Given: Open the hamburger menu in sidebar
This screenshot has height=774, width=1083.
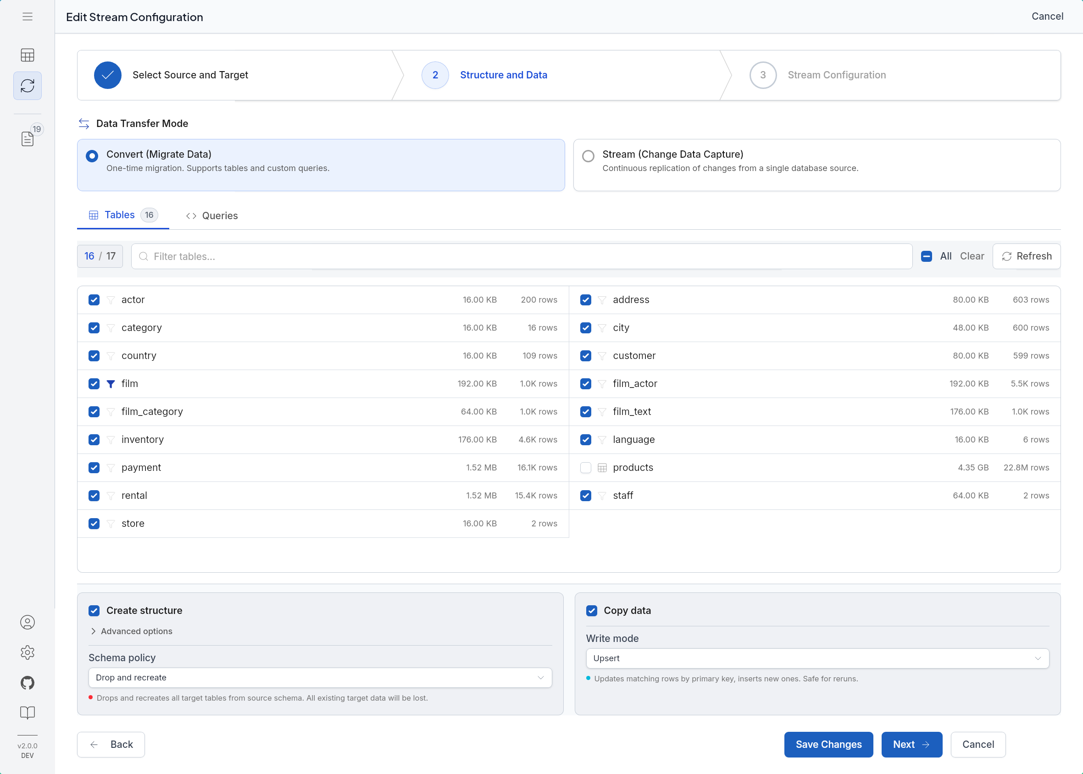Looking at the screenshot, I should 27,17.
